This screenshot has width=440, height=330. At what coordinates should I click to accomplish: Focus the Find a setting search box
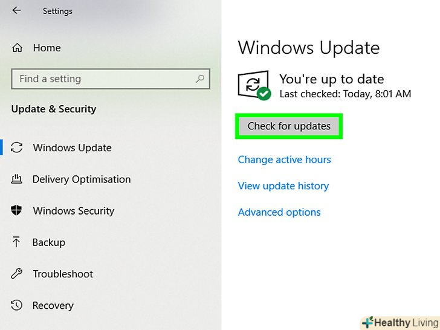click(111, 79)
